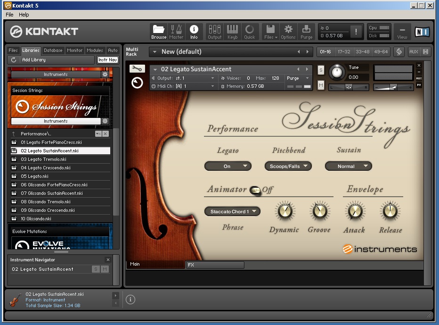Viewport: 439px width, 325px height.
Task: Click the Master metronome icon
Action: point(176,31)
